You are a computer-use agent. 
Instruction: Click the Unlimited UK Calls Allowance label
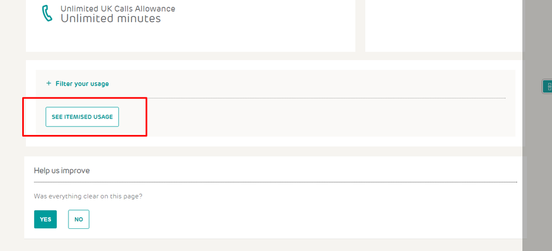118,9
